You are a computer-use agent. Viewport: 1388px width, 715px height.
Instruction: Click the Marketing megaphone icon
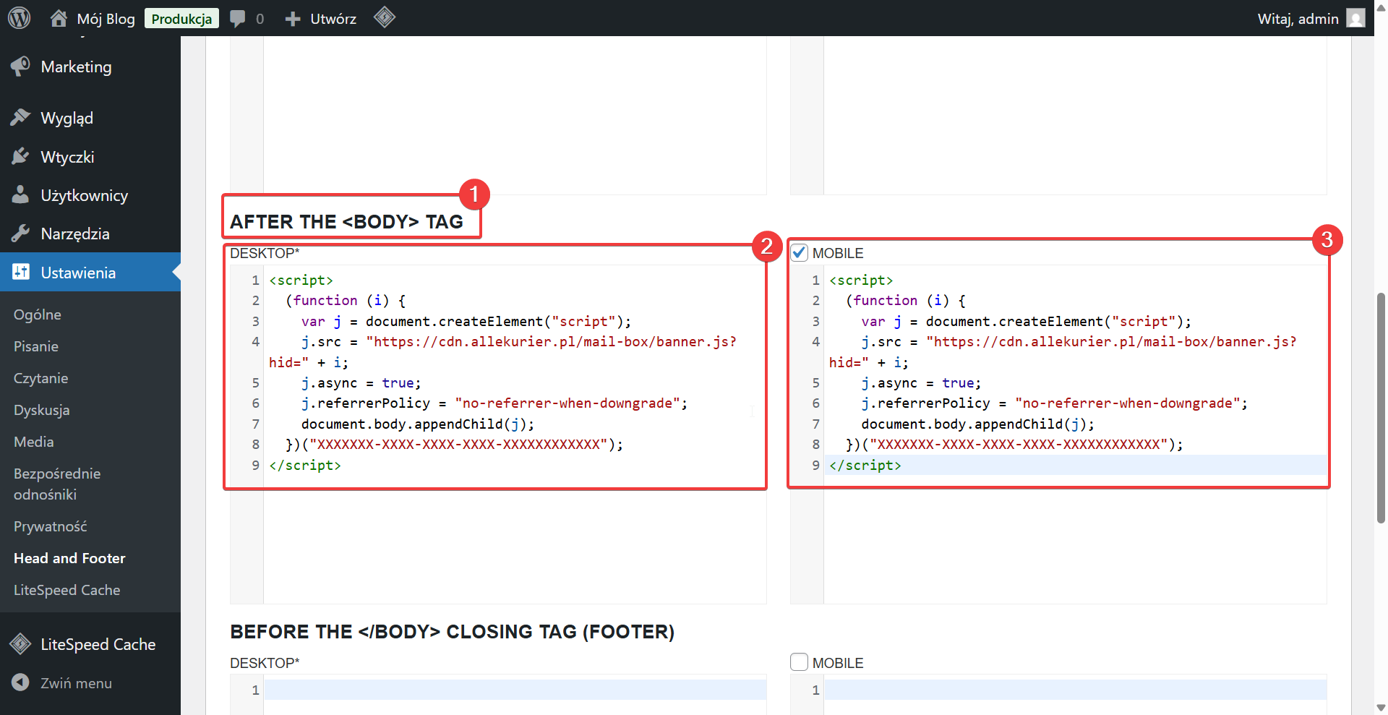click(x=20, y=67)
